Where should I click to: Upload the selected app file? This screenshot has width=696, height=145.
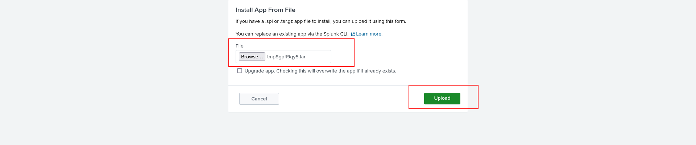[x=442, y=98]
